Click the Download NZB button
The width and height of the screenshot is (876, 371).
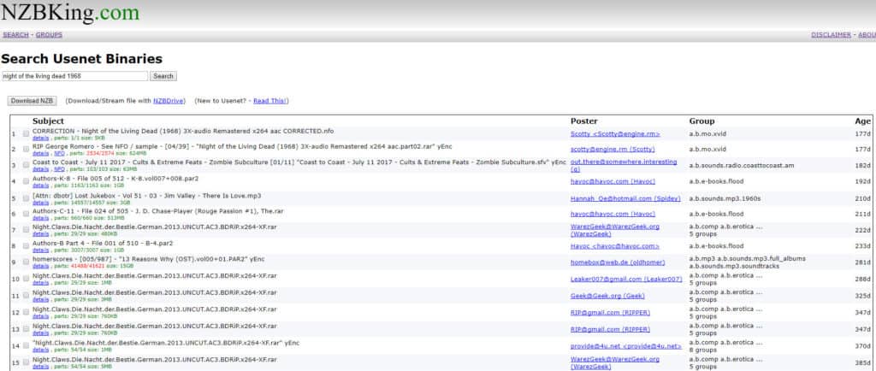pyautogui.click(x=31, y=100)
